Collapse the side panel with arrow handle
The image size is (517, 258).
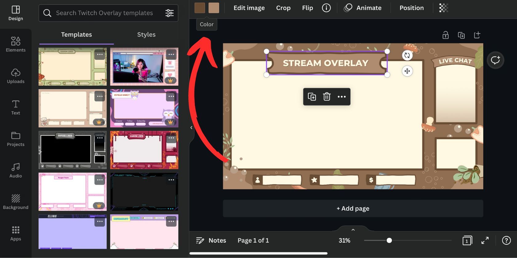point(191,127)
